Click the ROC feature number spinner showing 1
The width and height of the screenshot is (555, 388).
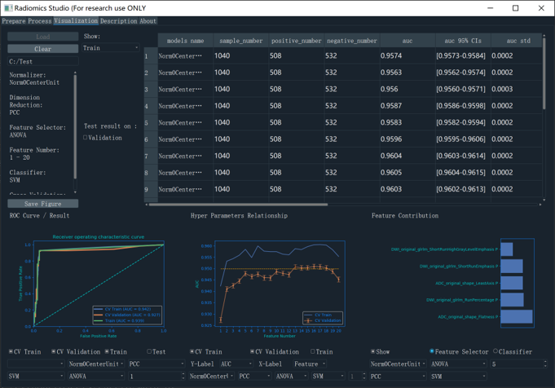click(x=156, y=376)
